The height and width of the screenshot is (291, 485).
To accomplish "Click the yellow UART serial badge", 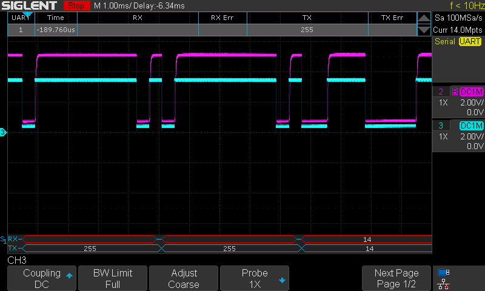I will pos(469,41).
